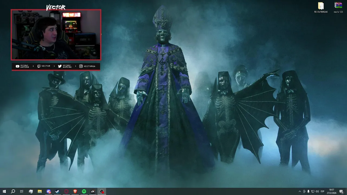Click the microphone tray icon
Screen dimensions: 347x195
(309, 191)
